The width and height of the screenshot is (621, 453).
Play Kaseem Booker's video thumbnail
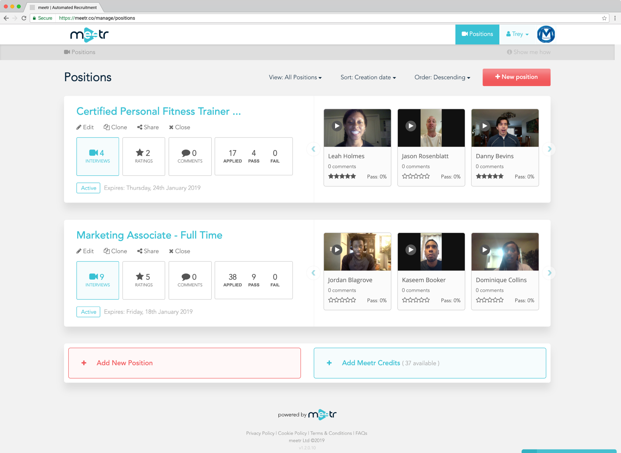click(411, 250)
